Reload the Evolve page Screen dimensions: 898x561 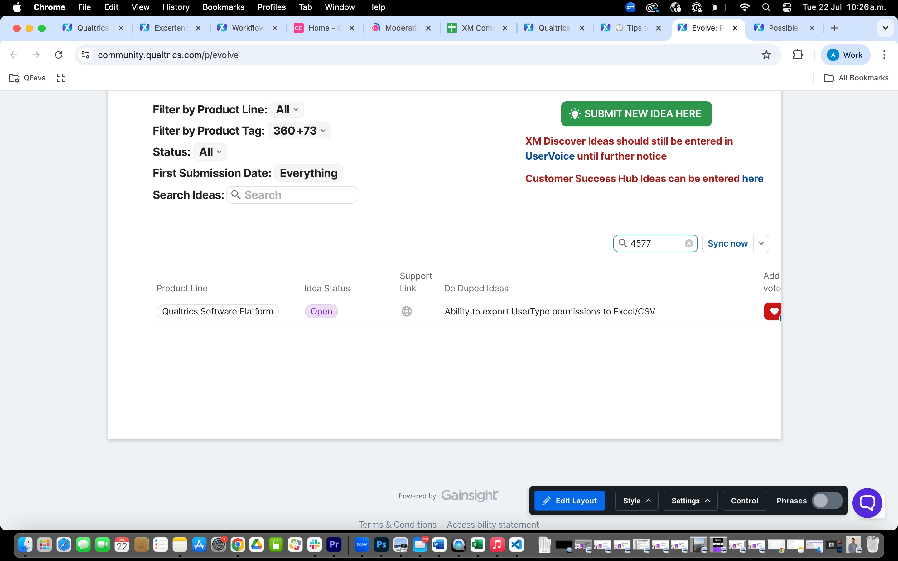pyautogui.click(x=59, y=55)
